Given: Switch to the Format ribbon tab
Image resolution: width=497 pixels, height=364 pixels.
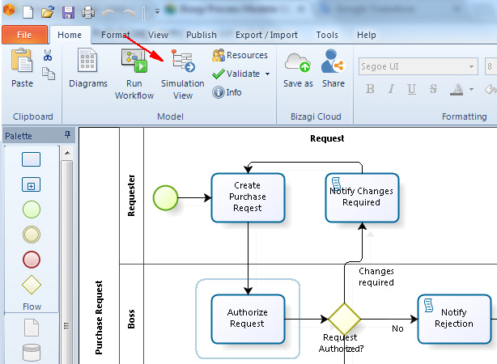Looking at the screenshot, I should point(116,35).
